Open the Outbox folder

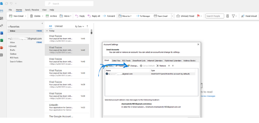13,54
